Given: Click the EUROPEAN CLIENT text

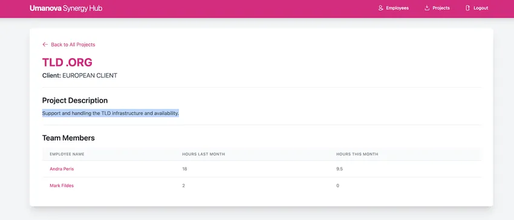Looking at the screenshot, I should 90,76.
